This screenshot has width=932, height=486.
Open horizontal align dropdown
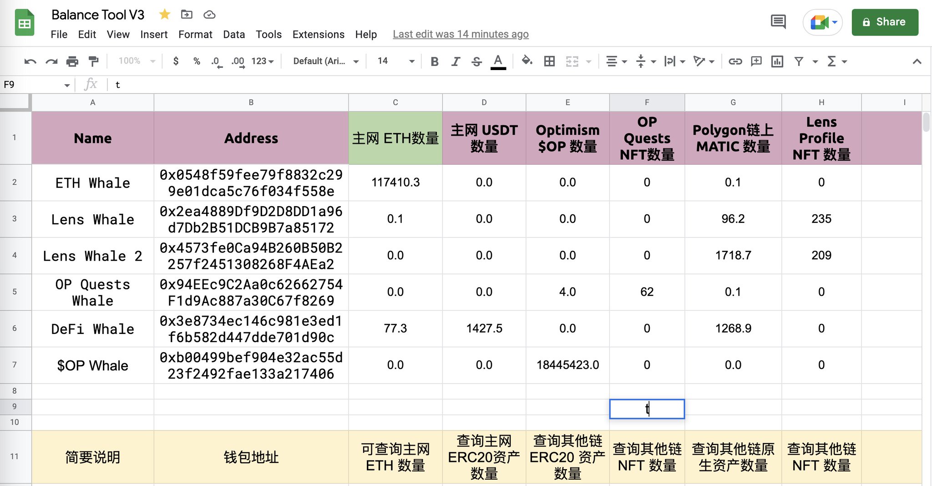point(617,61)
